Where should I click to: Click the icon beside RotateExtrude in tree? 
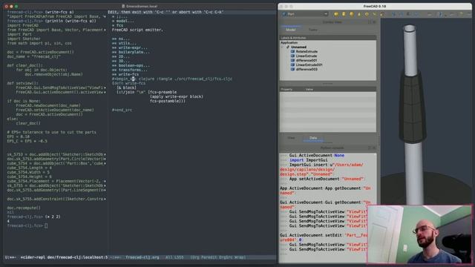(x=292, y=51)
